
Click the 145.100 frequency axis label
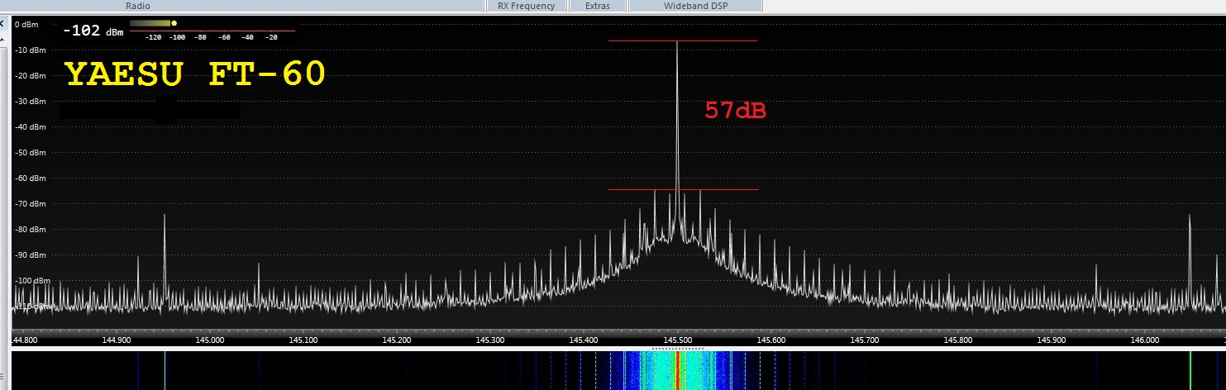(x=303, y=340)
